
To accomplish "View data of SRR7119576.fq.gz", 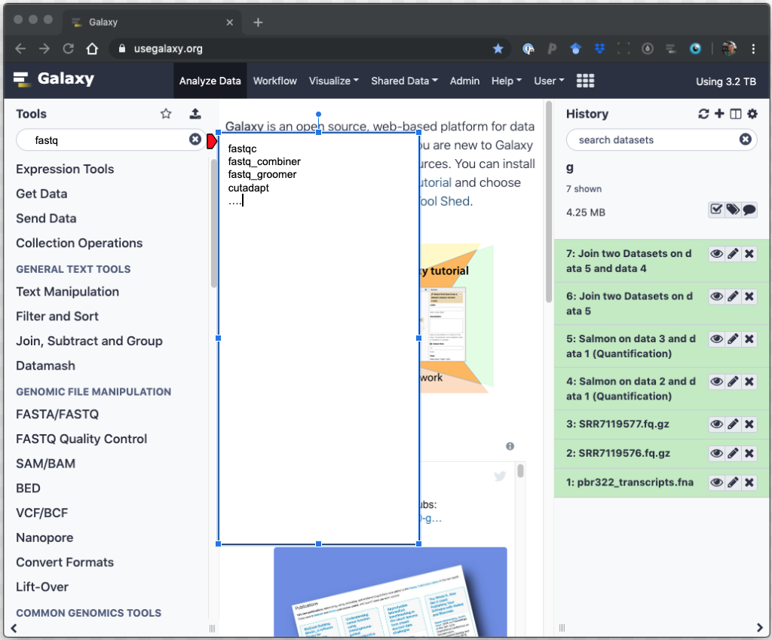I will click(717, 453).
